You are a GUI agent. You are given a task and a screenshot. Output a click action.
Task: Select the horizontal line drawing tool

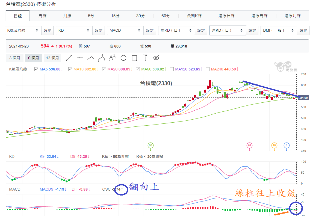pos(80,58)
